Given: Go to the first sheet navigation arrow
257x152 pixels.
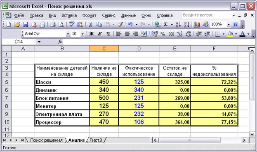Looking at the screenshot, I should [x=5, y=140].
